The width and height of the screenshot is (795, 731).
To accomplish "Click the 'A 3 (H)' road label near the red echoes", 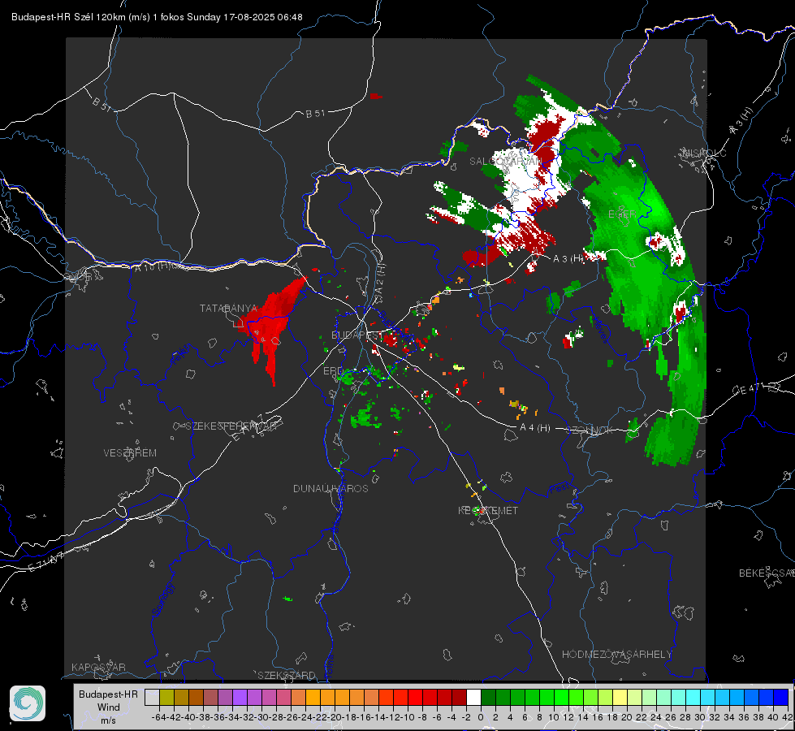I will (568, 259).
